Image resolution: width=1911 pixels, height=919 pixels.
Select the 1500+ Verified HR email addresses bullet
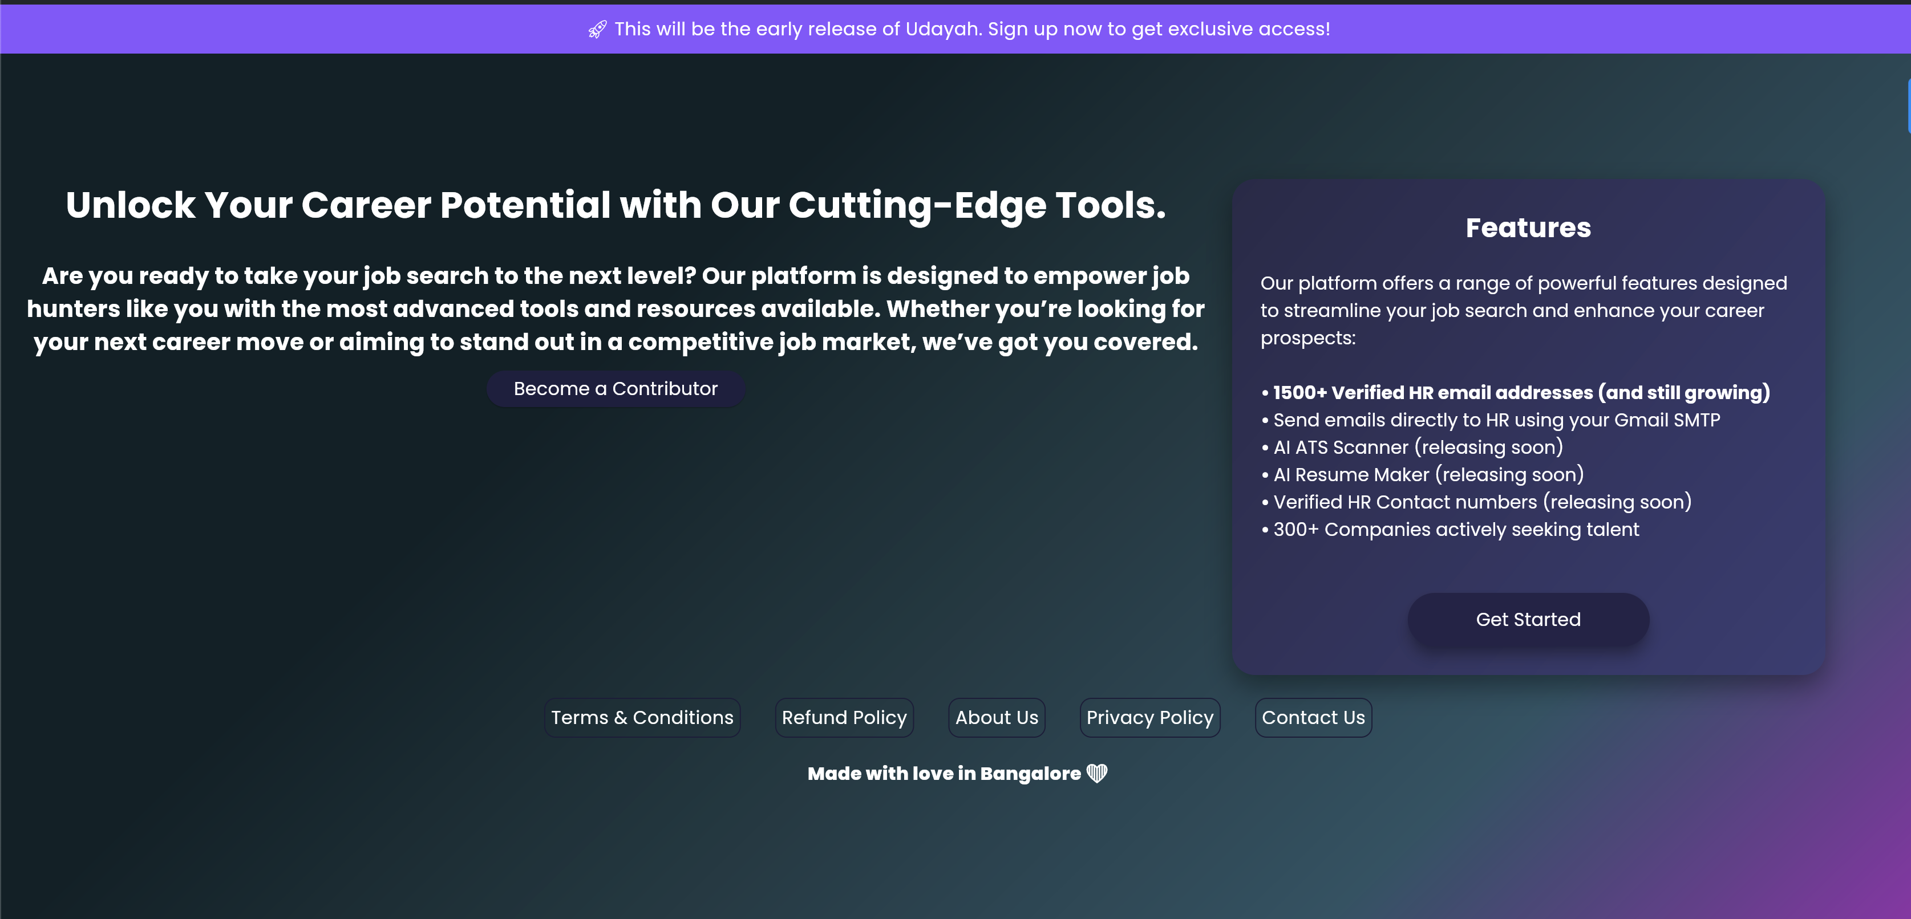[x=1521, y=392]
